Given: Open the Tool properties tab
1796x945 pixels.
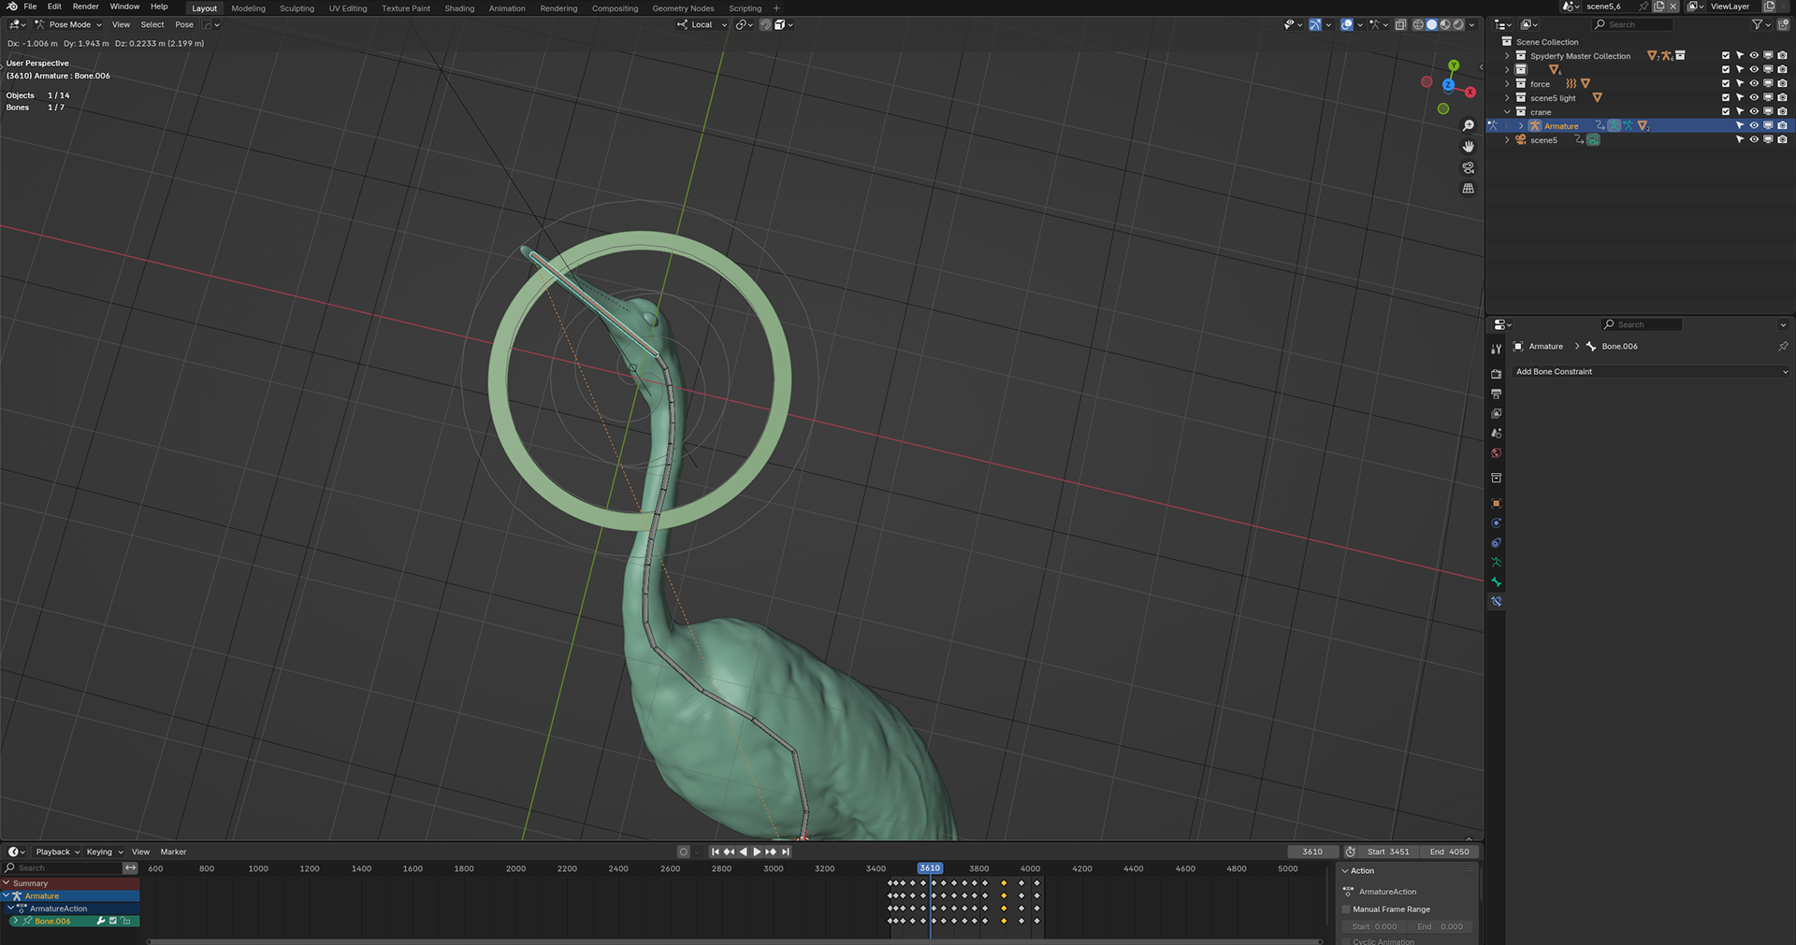Looking at the screenshot, I should pyautogui.click(x=1496, y=349).
